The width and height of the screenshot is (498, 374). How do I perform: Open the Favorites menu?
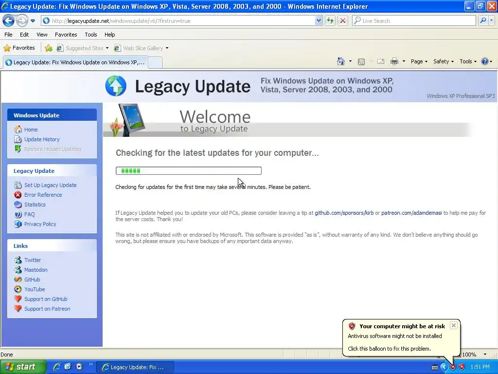(x=66, y=35)
